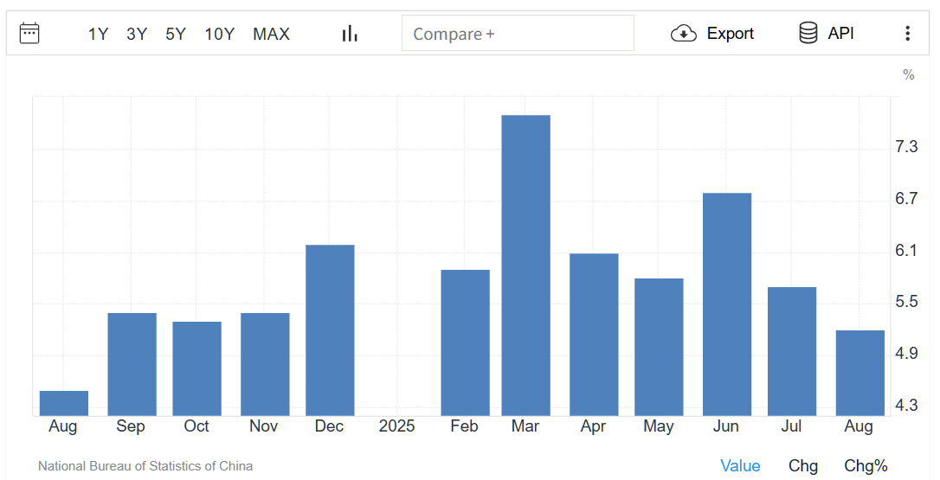
Task: Click the Export label
Action: 731,34
